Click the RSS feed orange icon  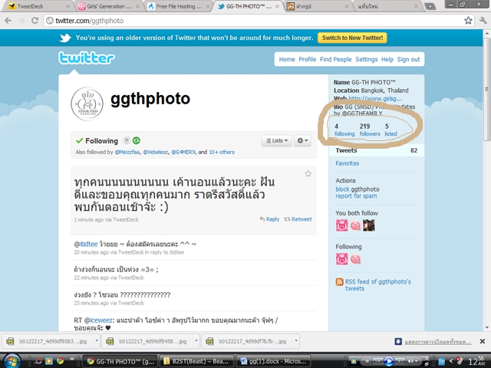pos(339,281)
